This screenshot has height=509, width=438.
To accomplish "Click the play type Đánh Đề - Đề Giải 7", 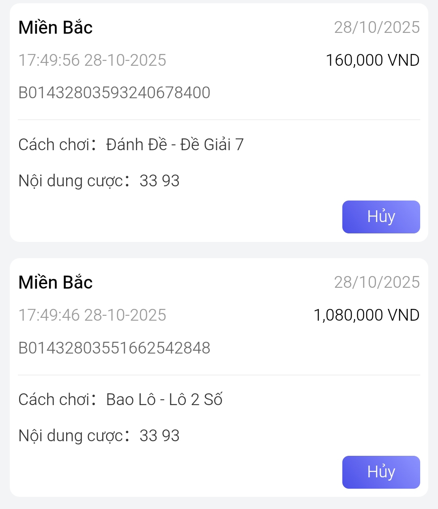I will [175, 145].
